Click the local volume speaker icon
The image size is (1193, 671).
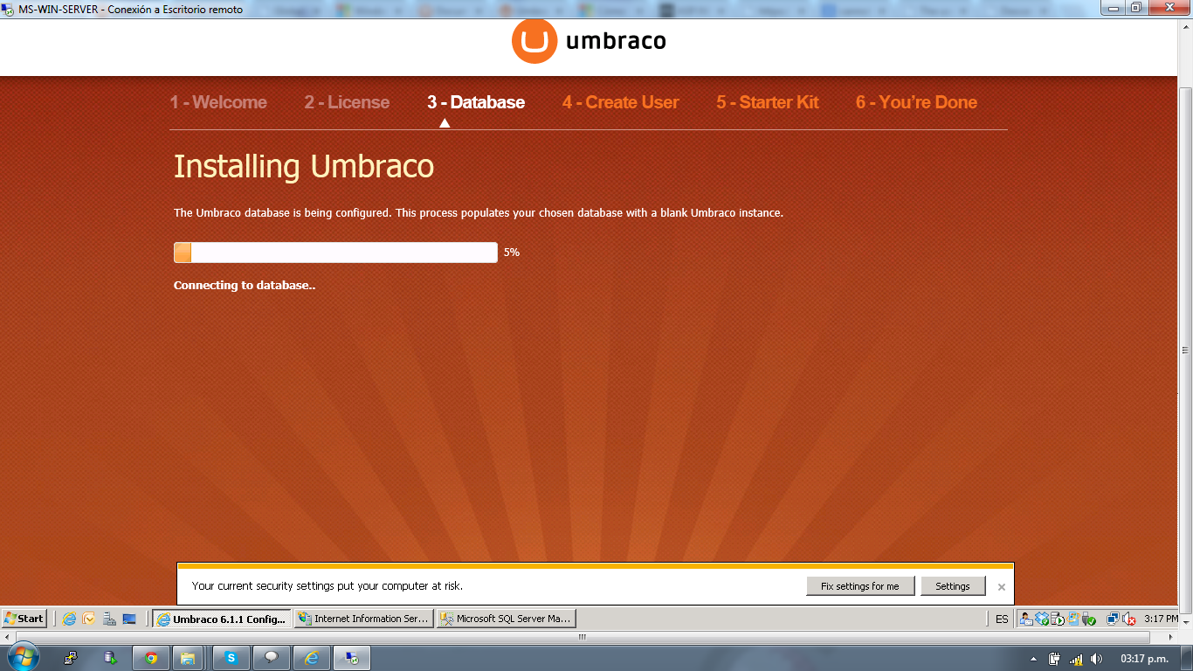1096,659
